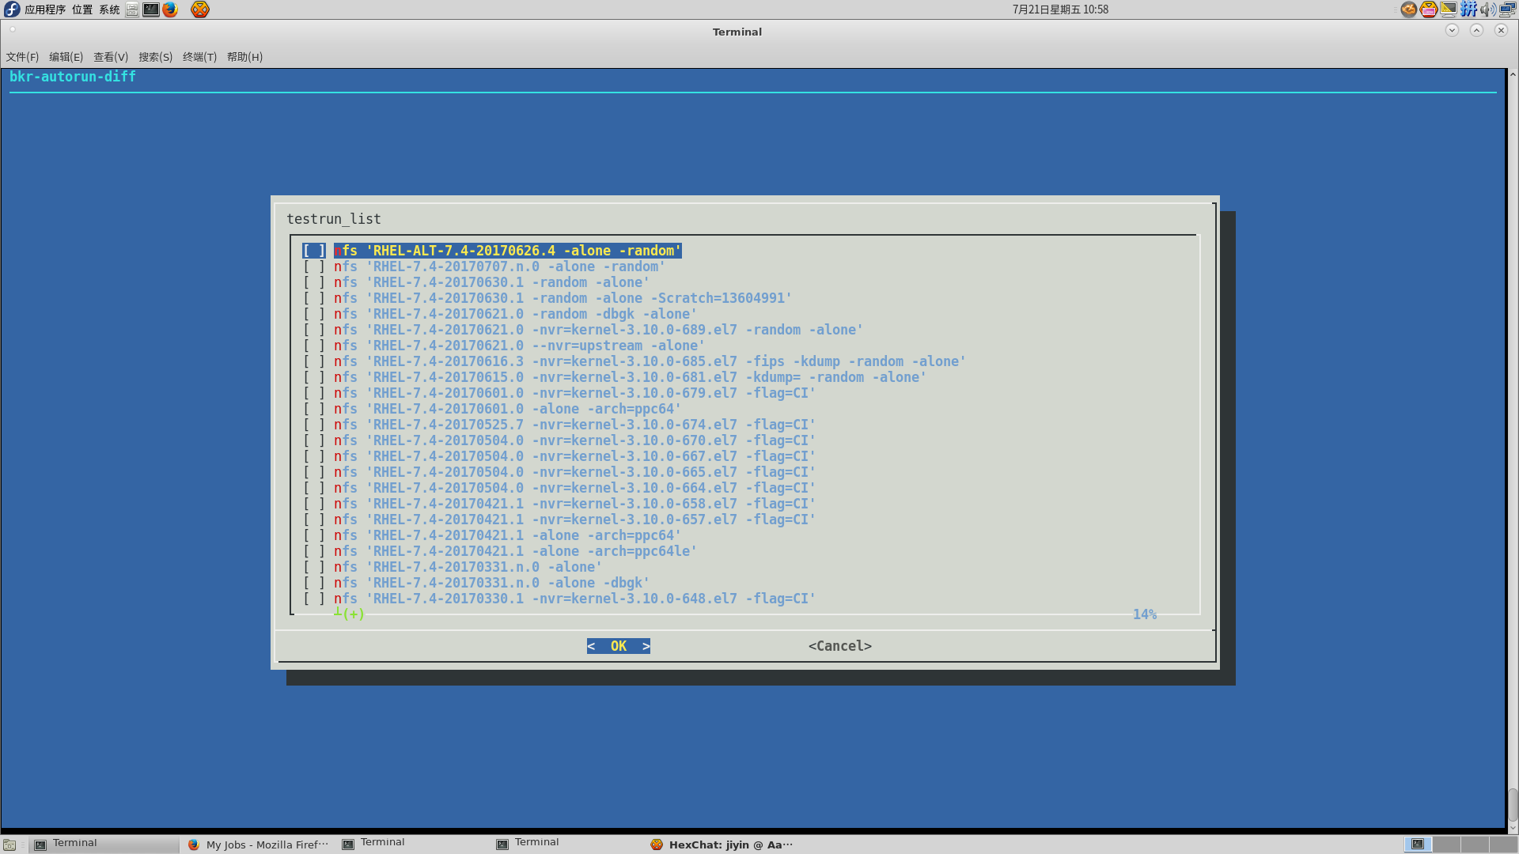Click the terminal vertical scrollbar thumb
The width and height of the screenshot is (1519, 854).
click(1512, 804)
